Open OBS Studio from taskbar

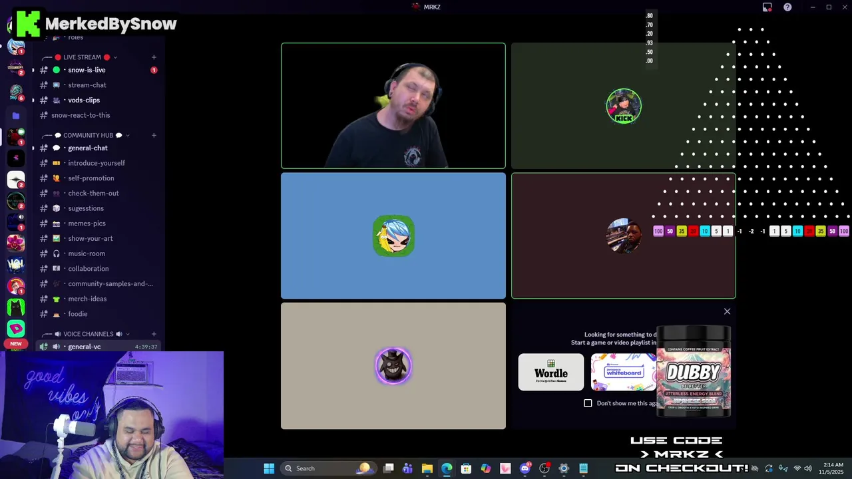(x=544, y=468)
